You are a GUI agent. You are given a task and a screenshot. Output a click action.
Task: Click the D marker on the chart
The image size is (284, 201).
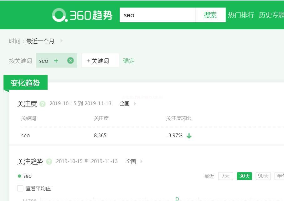pyautogui.click(x=177, y=199)
